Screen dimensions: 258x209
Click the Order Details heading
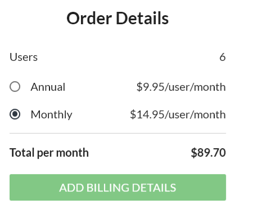click(x=117, y=19)
